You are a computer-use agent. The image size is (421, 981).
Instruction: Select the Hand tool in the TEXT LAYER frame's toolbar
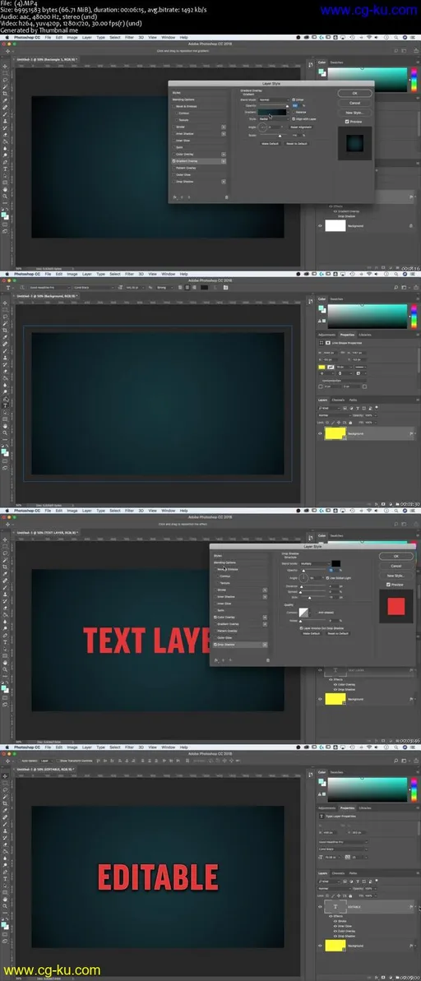click(6, 663)
